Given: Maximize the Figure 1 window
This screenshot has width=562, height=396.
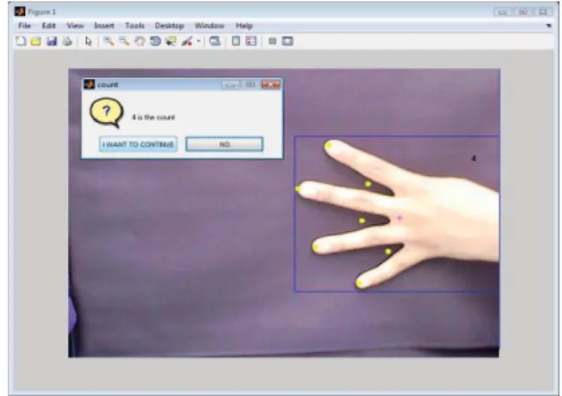Looking at the screenshot, I should pos(523,13).
